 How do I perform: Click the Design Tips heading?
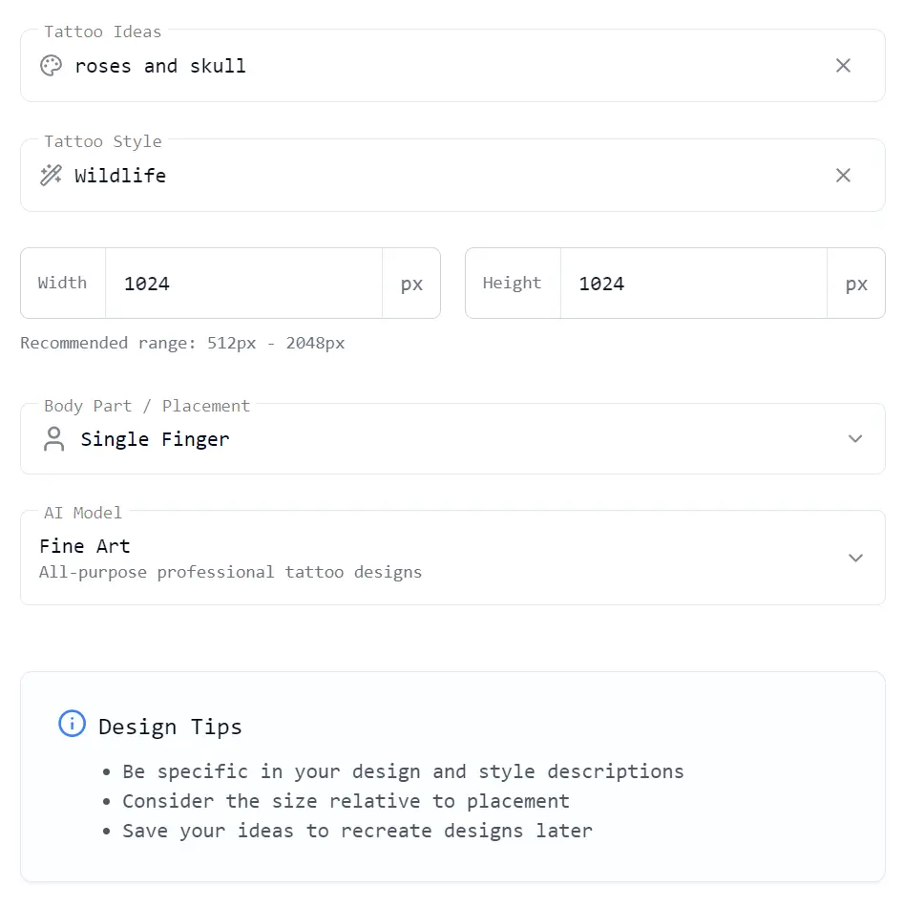tap(170, 726)
